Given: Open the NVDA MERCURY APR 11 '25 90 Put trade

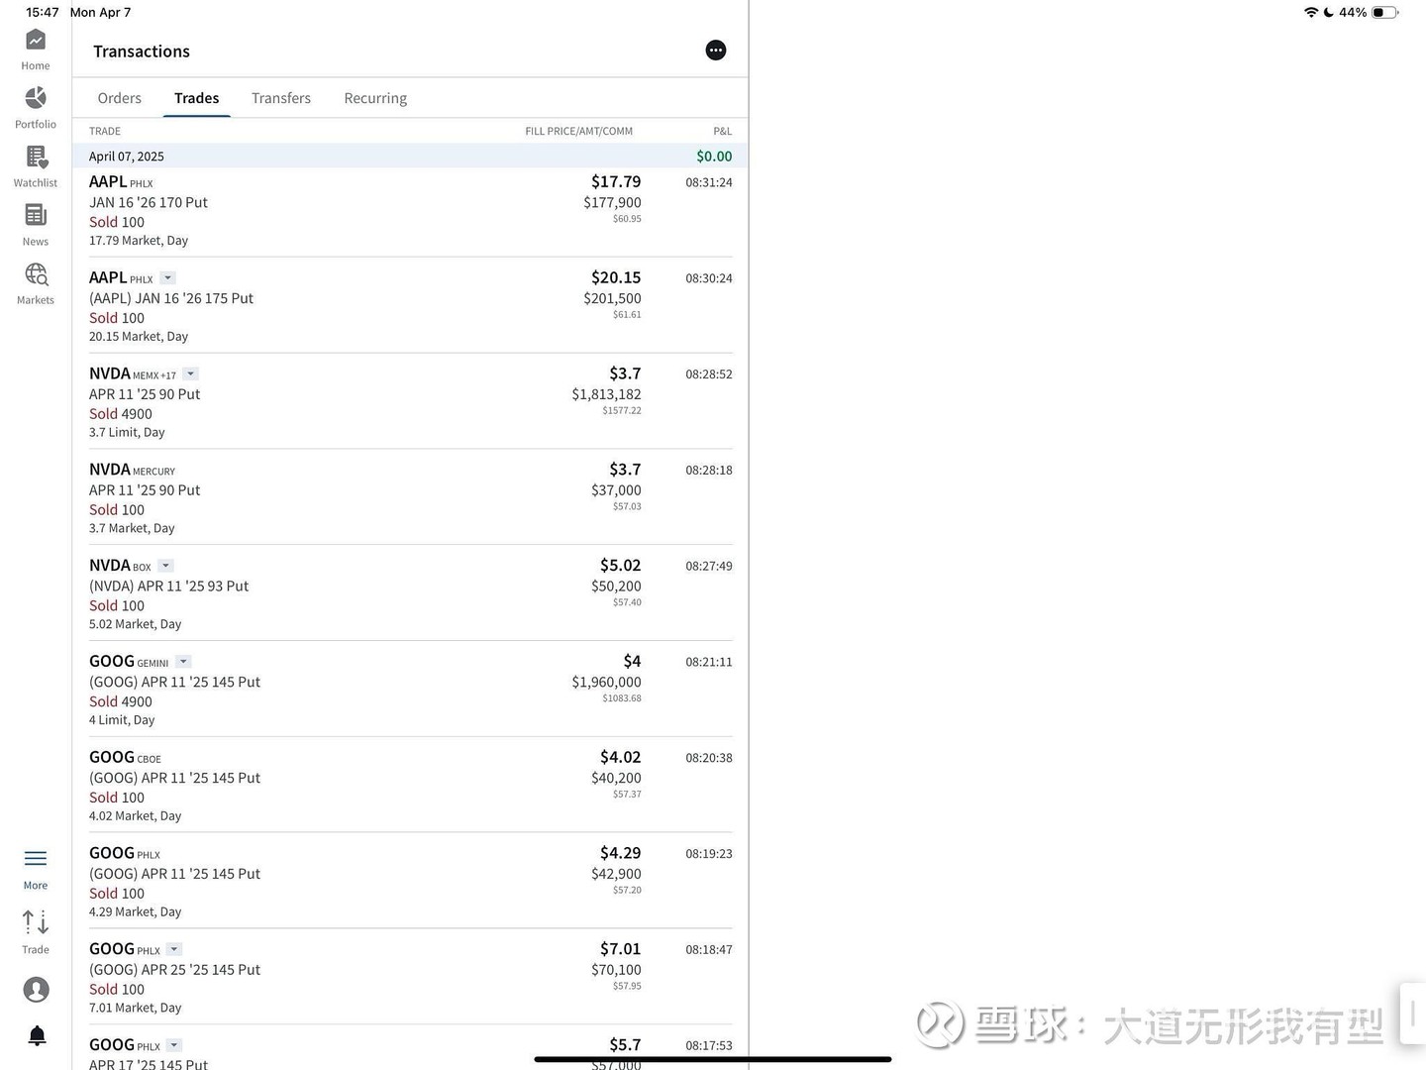Looking at the screenshot, I should [x=410, y=498].
